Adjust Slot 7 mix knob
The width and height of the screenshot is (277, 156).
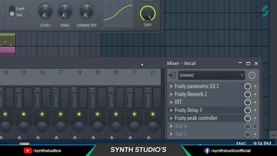click(x=248, y=134)
